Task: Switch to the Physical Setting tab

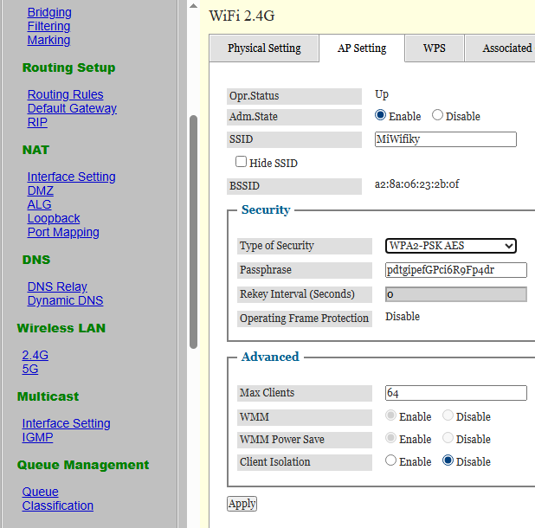Action: click(x=264, y=48)
